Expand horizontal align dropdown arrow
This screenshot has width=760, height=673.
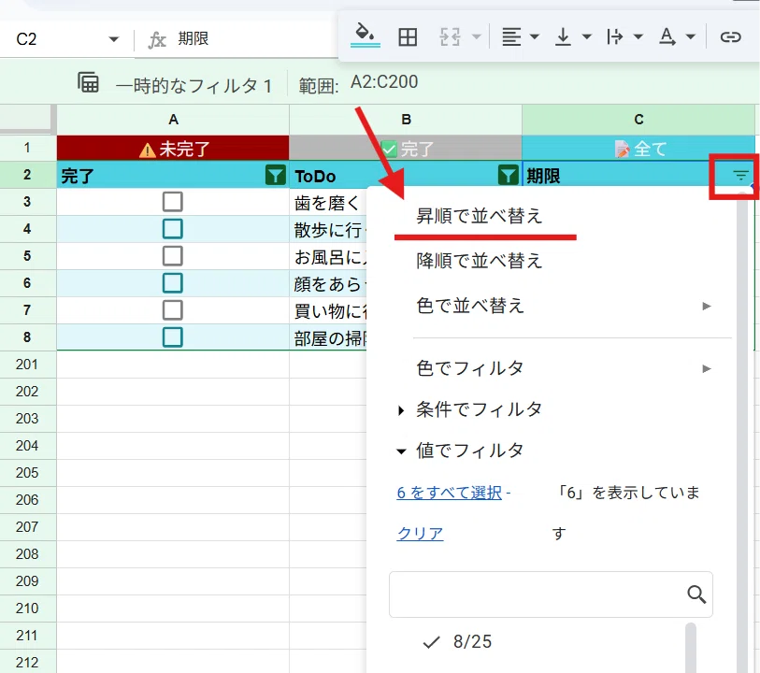point(535,36)
